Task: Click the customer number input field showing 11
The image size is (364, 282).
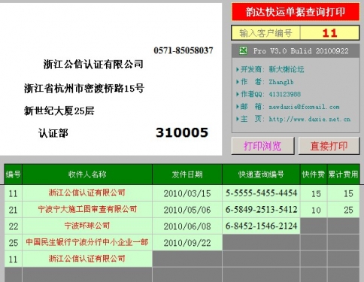Action: (329, 33)
